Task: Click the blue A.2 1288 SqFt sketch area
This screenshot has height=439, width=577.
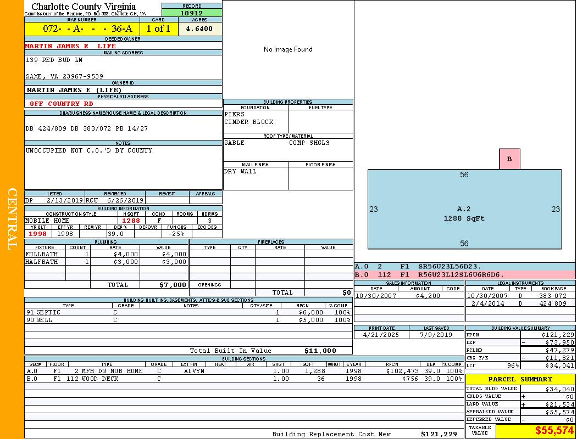Action: [x=464, y=213]
